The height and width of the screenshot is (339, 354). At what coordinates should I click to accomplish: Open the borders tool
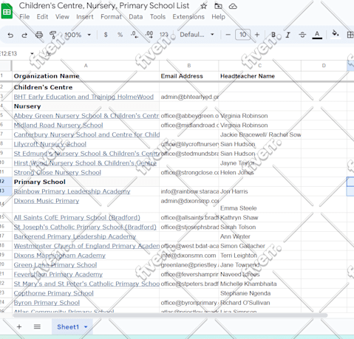point(350,35)
